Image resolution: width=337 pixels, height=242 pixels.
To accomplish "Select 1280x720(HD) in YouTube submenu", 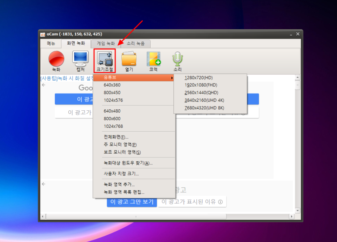I will [x=210, y=78].
